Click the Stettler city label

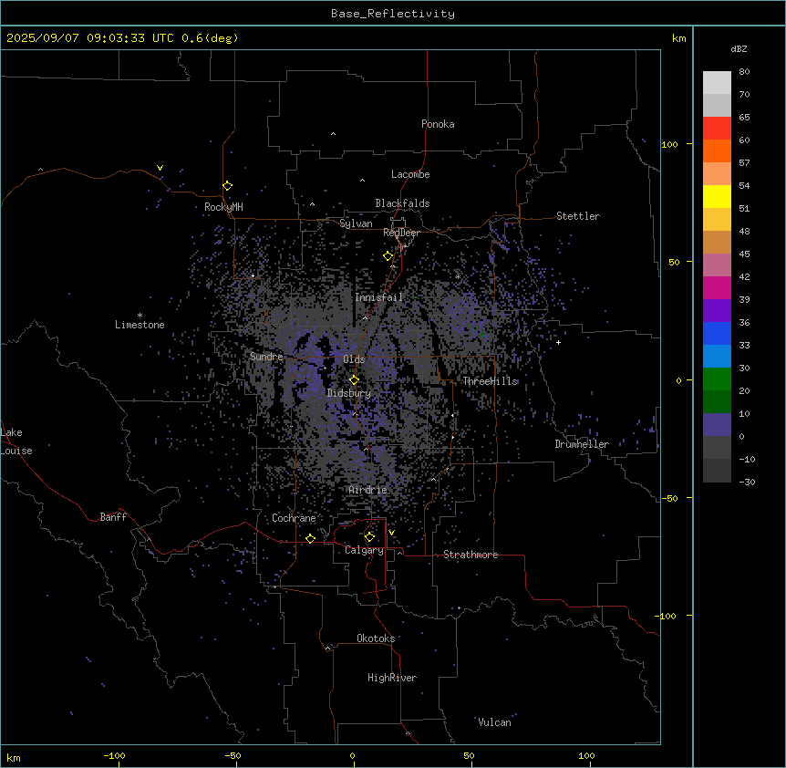pyautogui.click(x=578, y=216)
